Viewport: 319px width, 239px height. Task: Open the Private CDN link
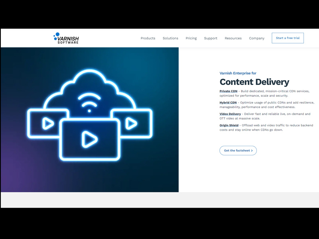(x=228, y=91)
